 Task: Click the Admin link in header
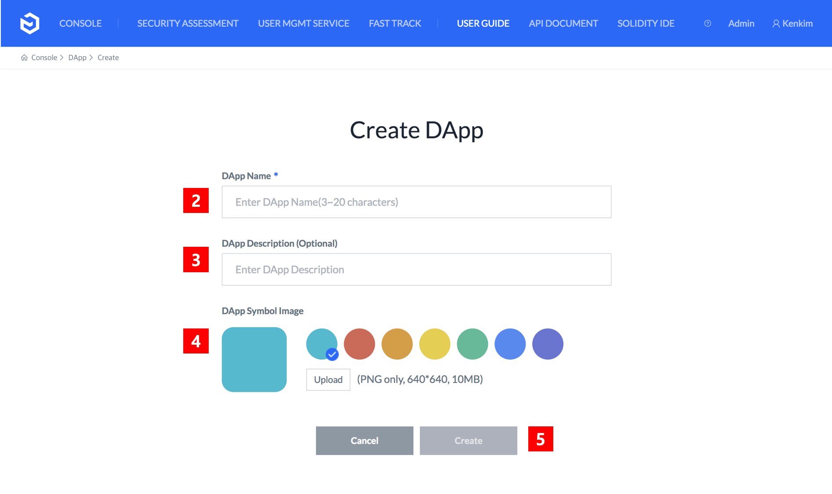pyautogui.click(x=741, y=23)
